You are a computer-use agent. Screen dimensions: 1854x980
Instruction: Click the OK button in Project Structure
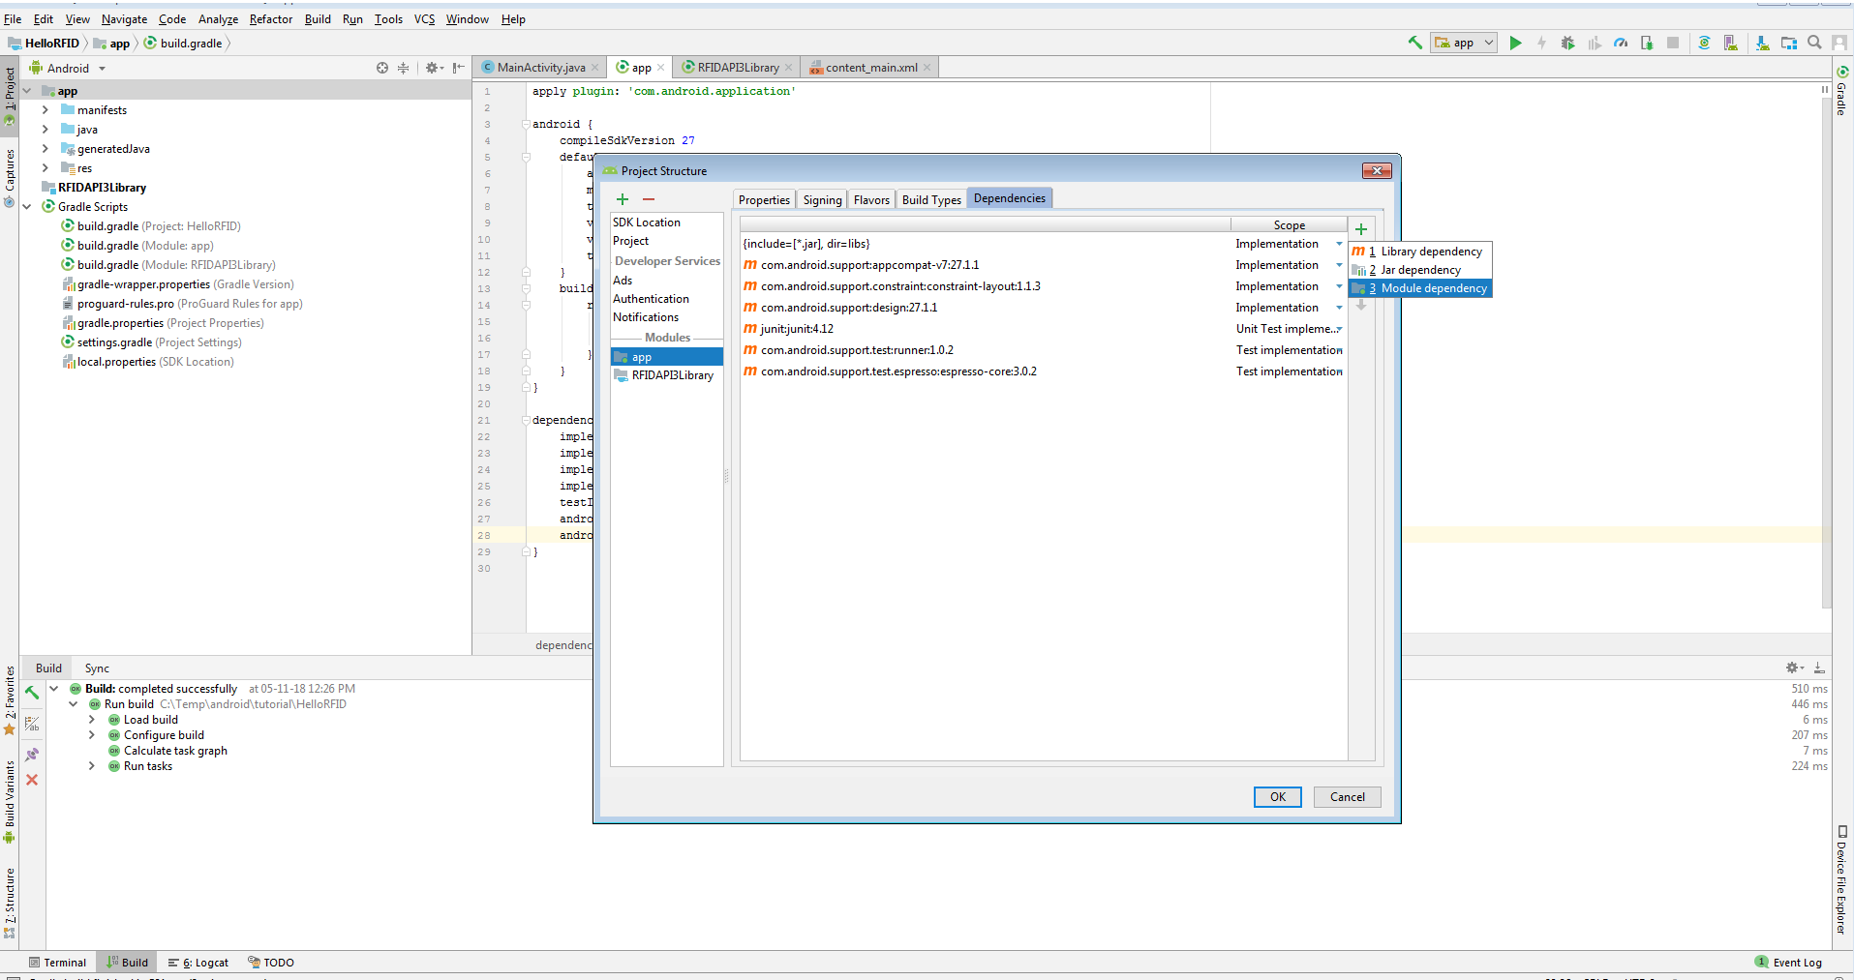tap(1277, 797)
